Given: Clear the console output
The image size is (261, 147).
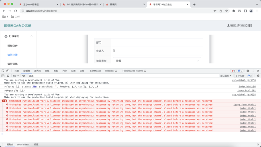Looking at the screenshot, I should coord(8,76).
